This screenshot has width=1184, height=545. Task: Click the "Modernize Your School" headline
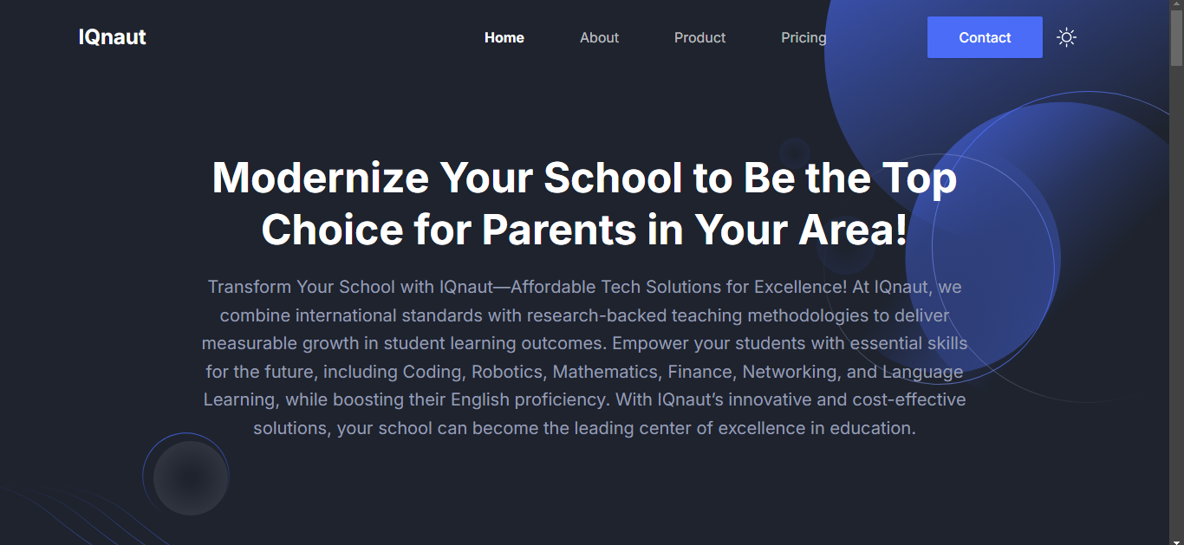pos(584,178)
